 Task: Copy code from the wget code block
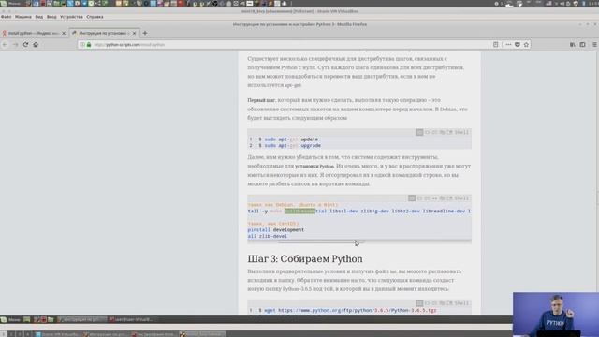click(x=442, y=303)
